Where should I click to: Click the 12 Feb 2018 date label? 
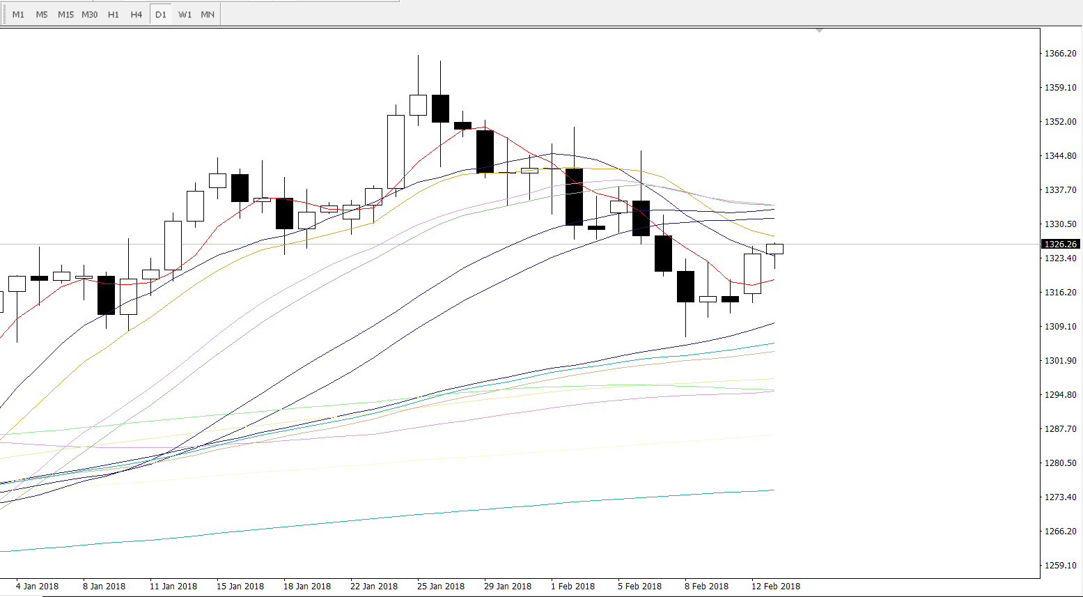pyautogui.click(x=775, y=586)
